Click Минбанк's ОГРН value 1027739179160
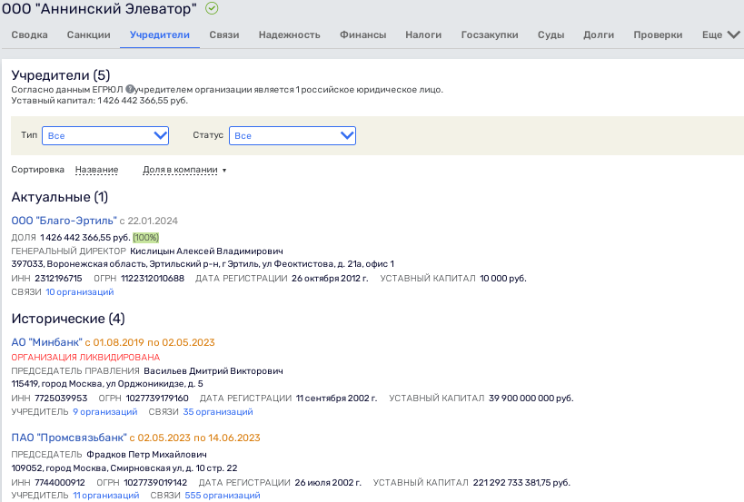This screenshot has height=502, width=744. 157,399
